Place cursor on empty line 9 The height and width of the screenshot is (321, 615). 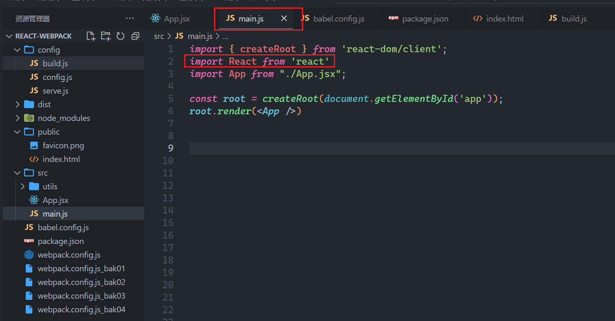(402, 148)
